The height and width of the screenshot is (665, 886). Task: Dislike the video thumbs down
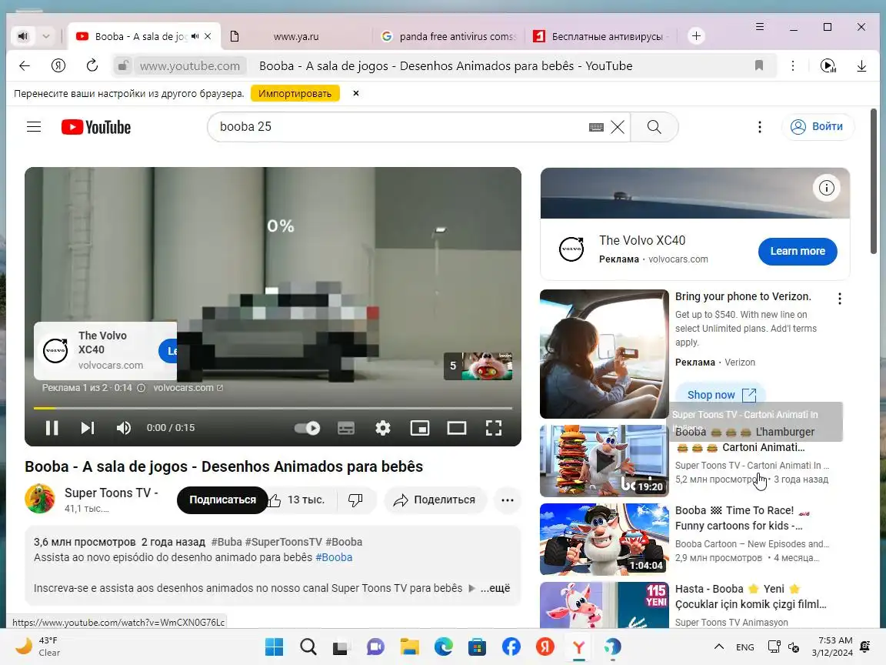click(x=355, y=500)
